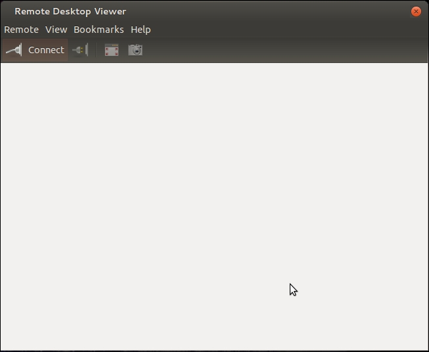Open the View menu
This screenshot has height=352, width=429.
tap(56, 30)
